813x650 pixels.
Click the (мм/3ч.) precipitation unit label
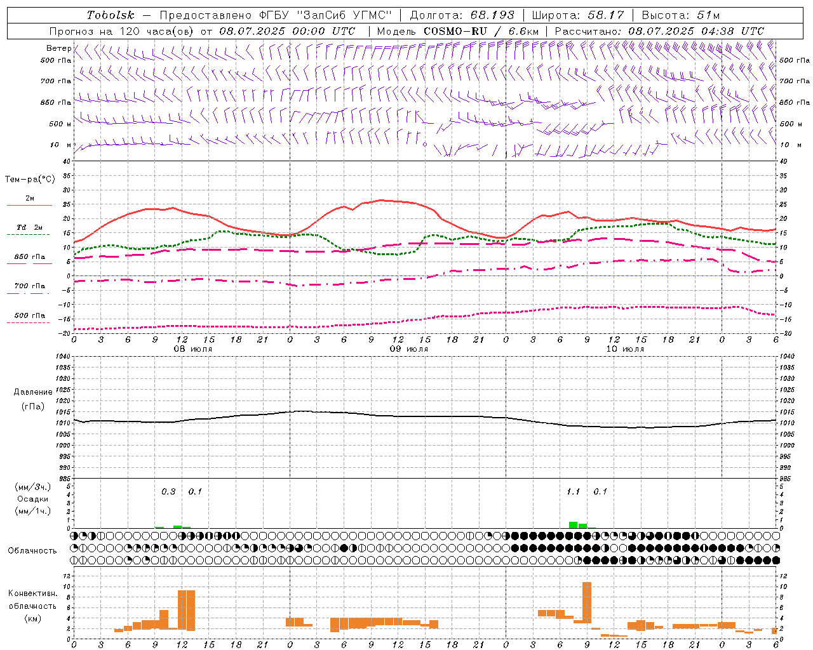coord(33,487)
